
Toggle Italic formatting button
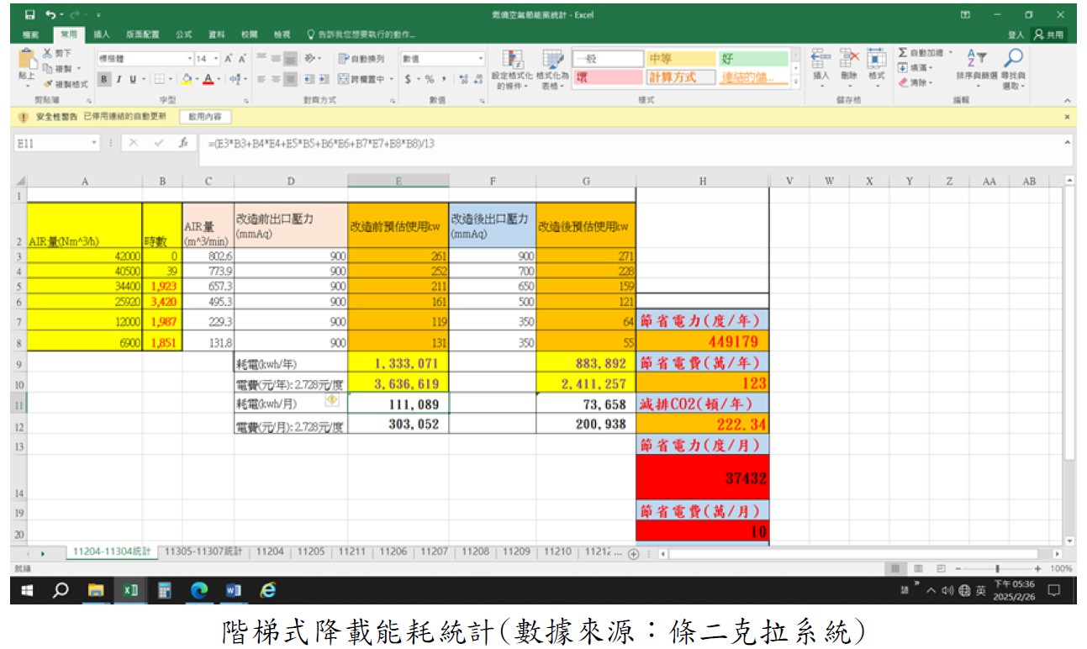tap(119, 79)
